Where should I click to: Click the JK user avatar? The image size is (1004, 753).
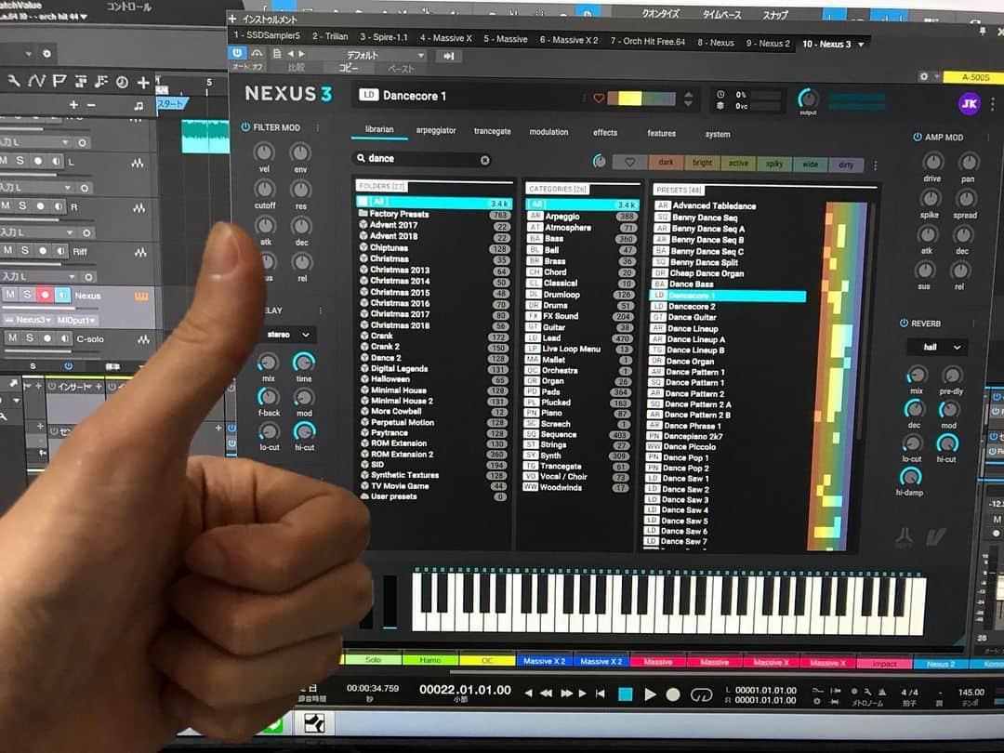[x=969, y=104]
